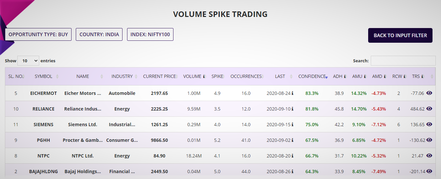The height and width of the screenshot is (179, 441).
Task: Sort table by CURRENT PRICE column
Action: [159, 76]
